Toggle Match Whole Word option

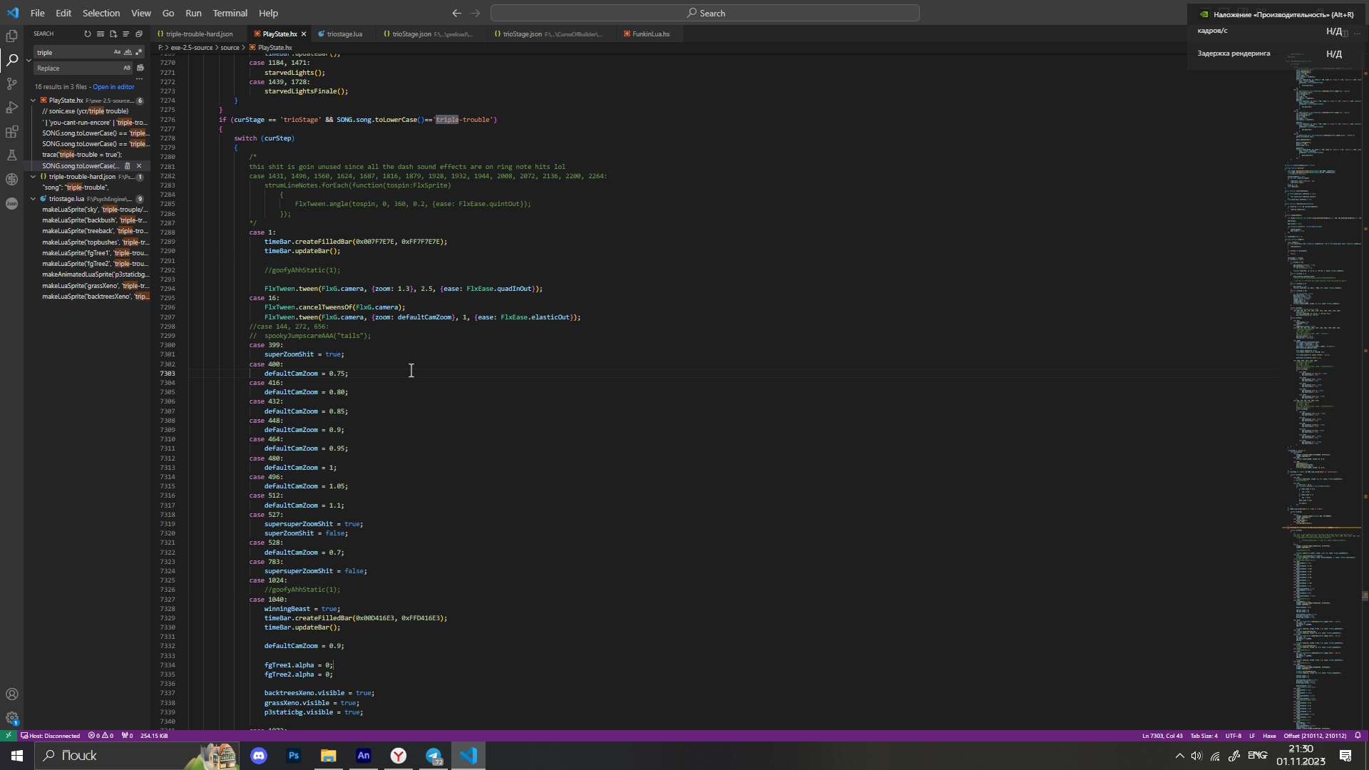[x=128, y=51]
